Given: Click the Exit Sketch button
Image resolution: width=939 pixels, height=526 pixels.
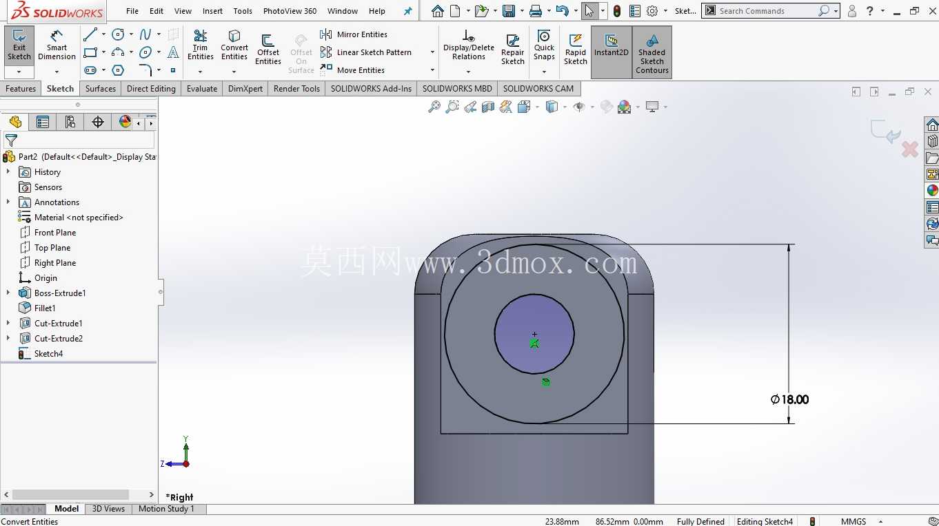Looking at the screenshot, I should pos(19,45).
